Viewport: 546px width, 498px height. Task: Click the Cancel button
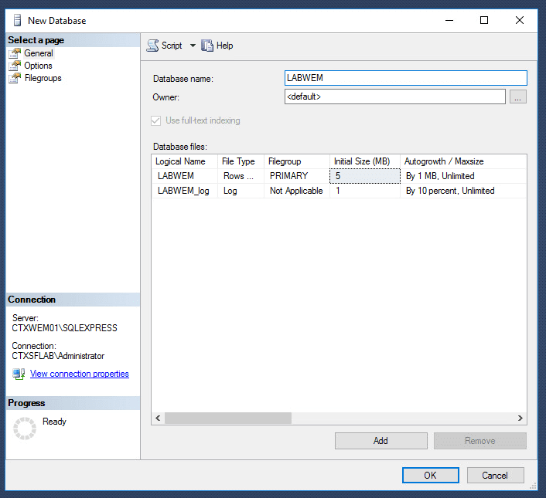pos(495,475)
